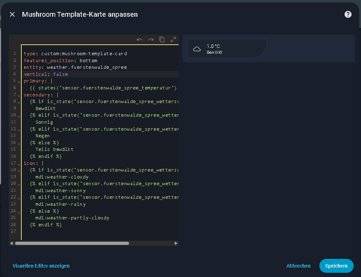Collapse the 'secondary:' block on line 7

pos(19,95)
